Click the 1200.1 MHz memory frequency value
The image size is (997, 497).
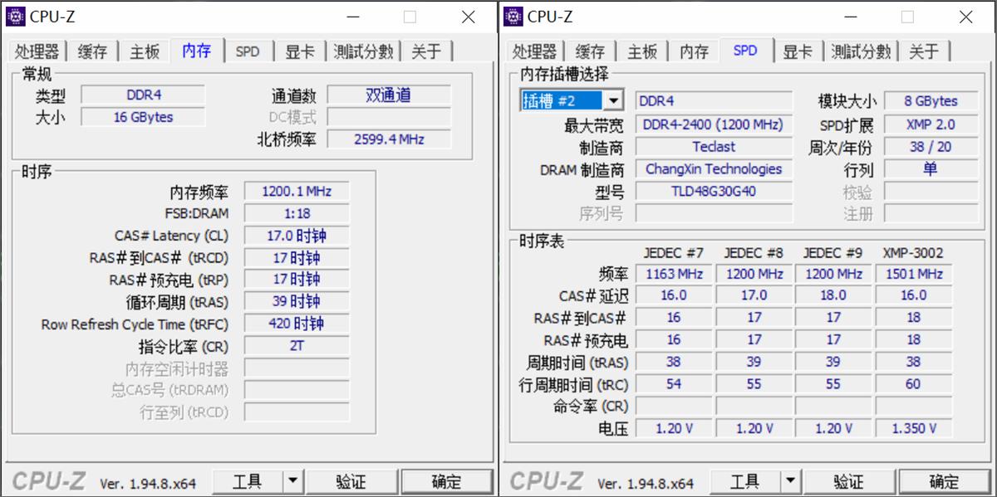tap(297, 192)
